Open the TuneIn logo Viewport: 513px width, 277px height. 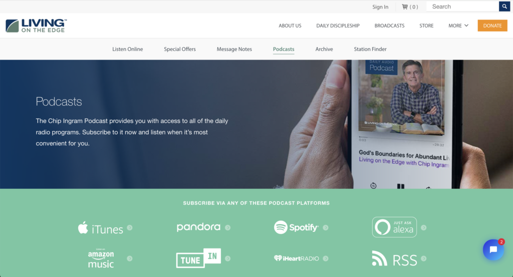click(198, 258)
